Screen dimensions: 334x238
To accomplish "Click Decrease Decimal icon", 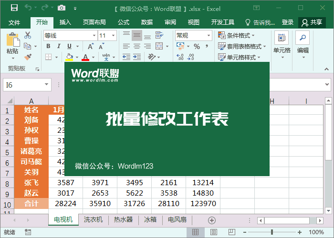I will tap(191, 57).
